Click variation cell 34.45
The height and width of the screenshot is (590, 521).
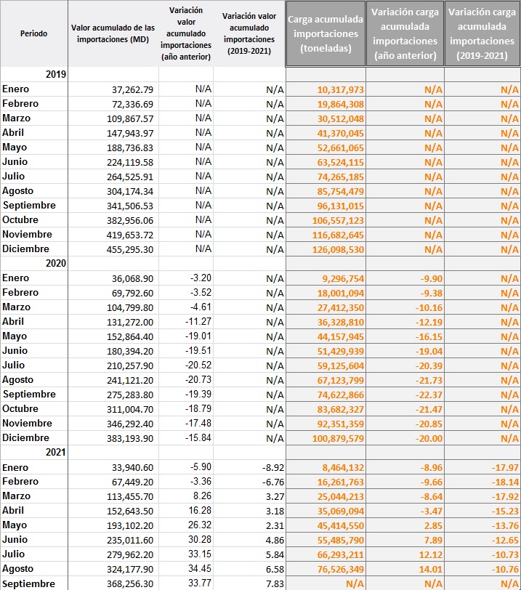point(186,568)
